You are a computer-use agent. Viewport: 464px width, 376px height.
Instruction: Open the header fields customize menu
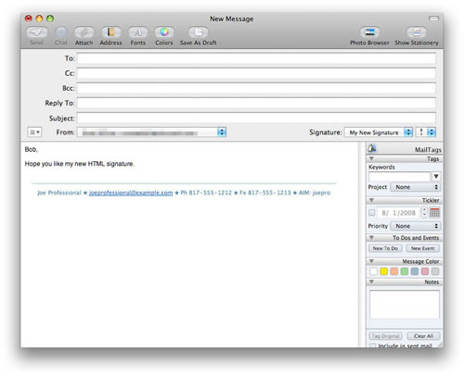(34, 132)
